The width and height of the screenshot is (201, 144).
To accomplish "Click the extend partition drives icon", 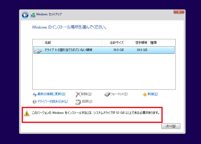I will click(78, 102).
